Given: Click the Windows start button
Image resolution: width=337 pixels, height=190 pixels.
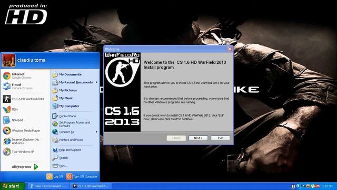Looking at the screenshot, I should pyautogui.click(x=13, y=186).
